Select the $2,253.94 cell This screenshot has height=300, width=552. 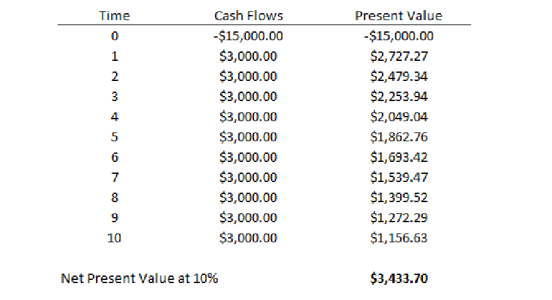399,97
